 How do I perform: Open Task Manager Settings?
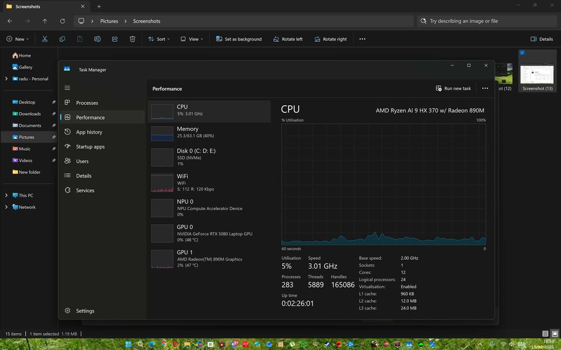coord(85,311)
